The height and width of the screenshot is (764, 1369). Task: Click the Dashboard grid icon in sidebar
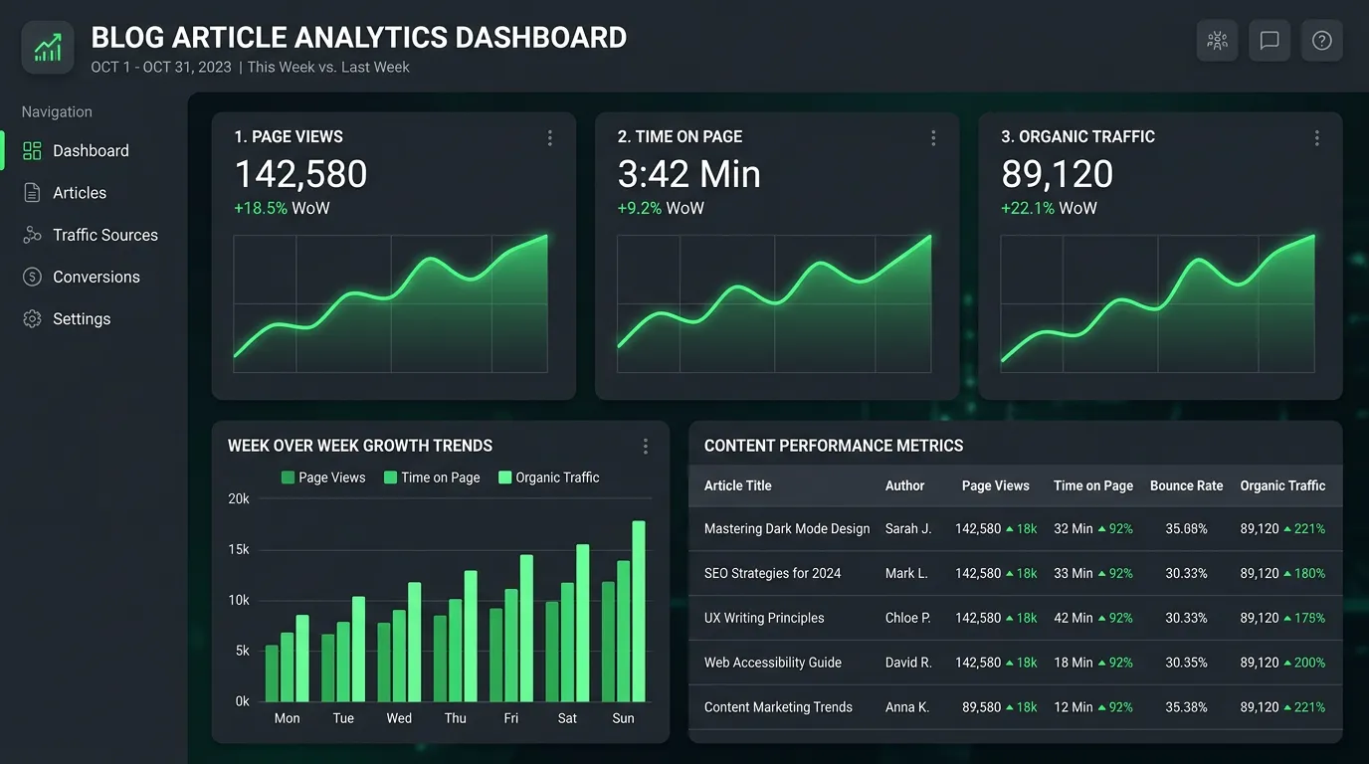(32, 150)
